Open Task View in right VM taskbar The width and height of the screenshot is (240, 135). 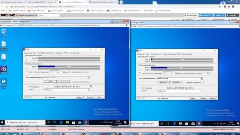click(x=168, y=123)
